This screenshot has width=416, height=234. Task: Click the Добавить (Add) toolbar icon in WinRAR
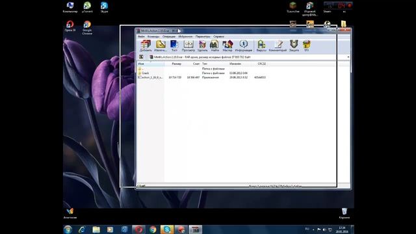pyautogui.click(x=146, y=46)
